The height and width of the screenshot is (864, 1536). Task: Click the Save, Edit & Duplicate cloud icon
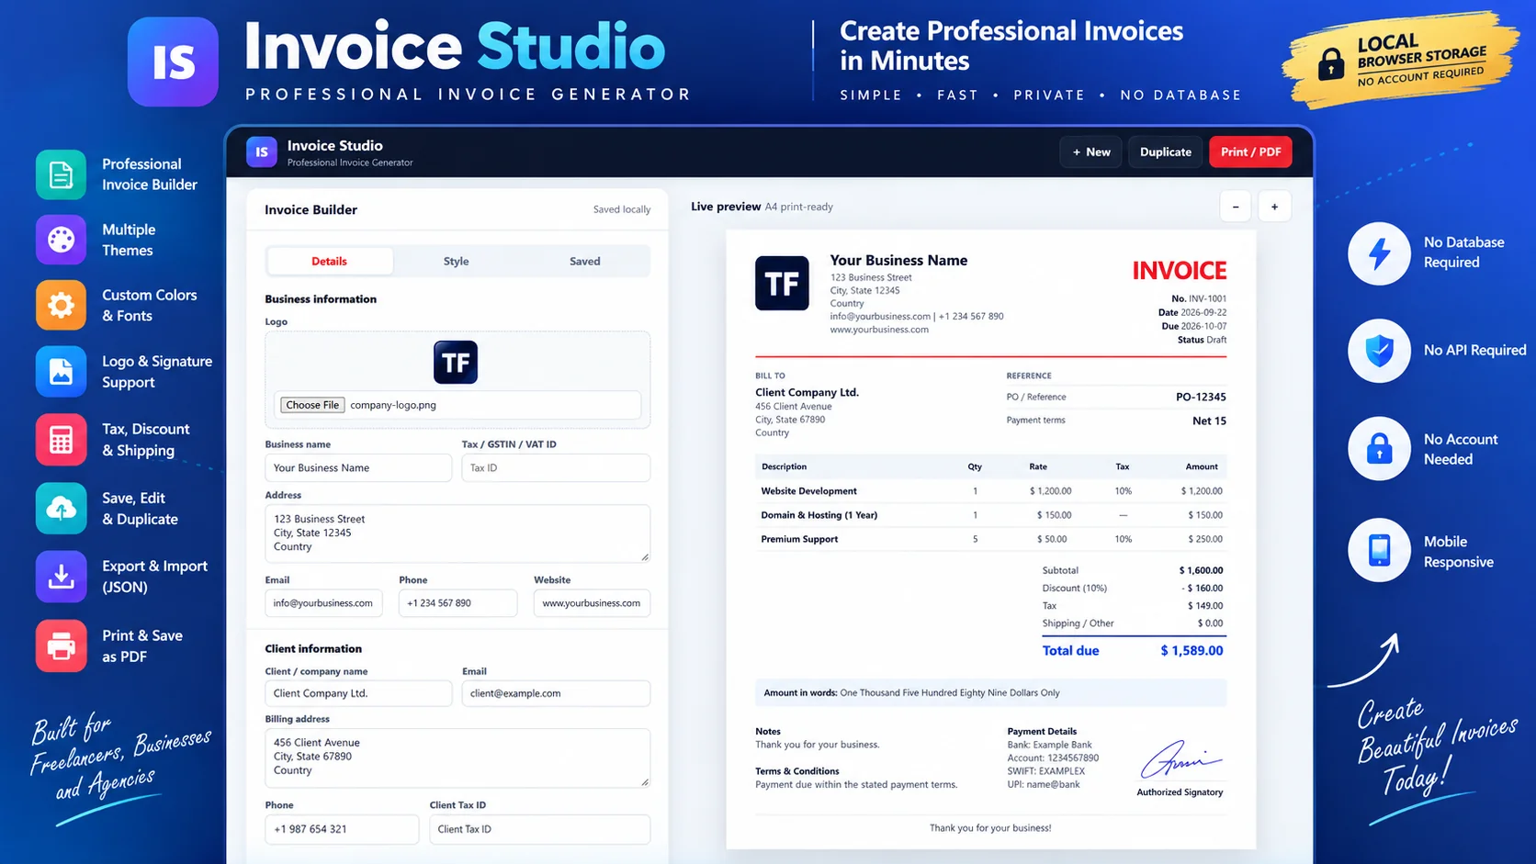pos(61,508)
